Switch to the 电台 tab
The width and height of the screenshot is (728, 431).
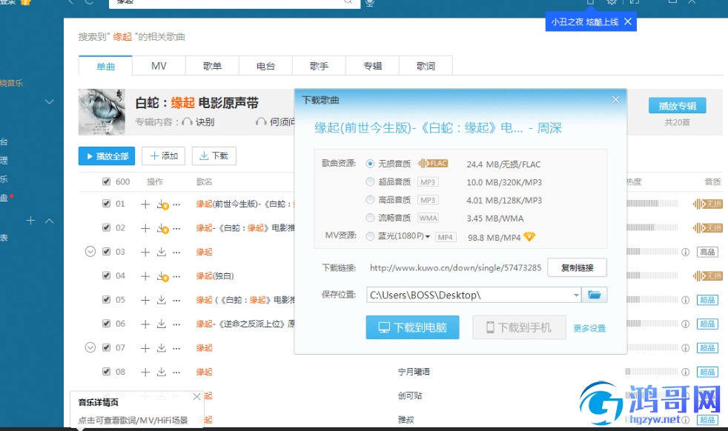tap(265, 66)
